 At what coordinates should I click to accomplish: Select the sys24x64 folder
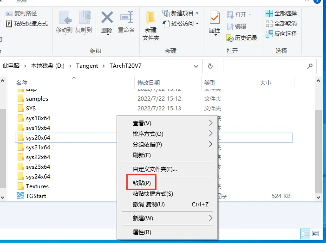pos(38,177)
